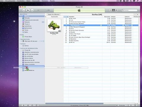Click the Gorillaz album artwork
This screenshot has width=142, height=107.
tap(54, 26)
